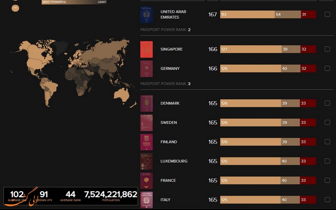Image resolution: width=336 pixels, height=210 pixels.
Task: Open the United Arab Emirates passport cover
Action: point(146,15)
